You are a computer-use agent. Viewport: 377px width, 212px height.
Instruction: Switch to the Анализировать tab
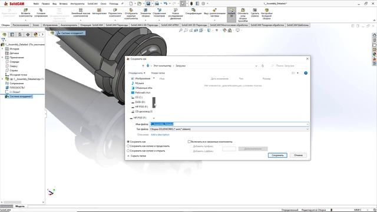coord(69,25)
